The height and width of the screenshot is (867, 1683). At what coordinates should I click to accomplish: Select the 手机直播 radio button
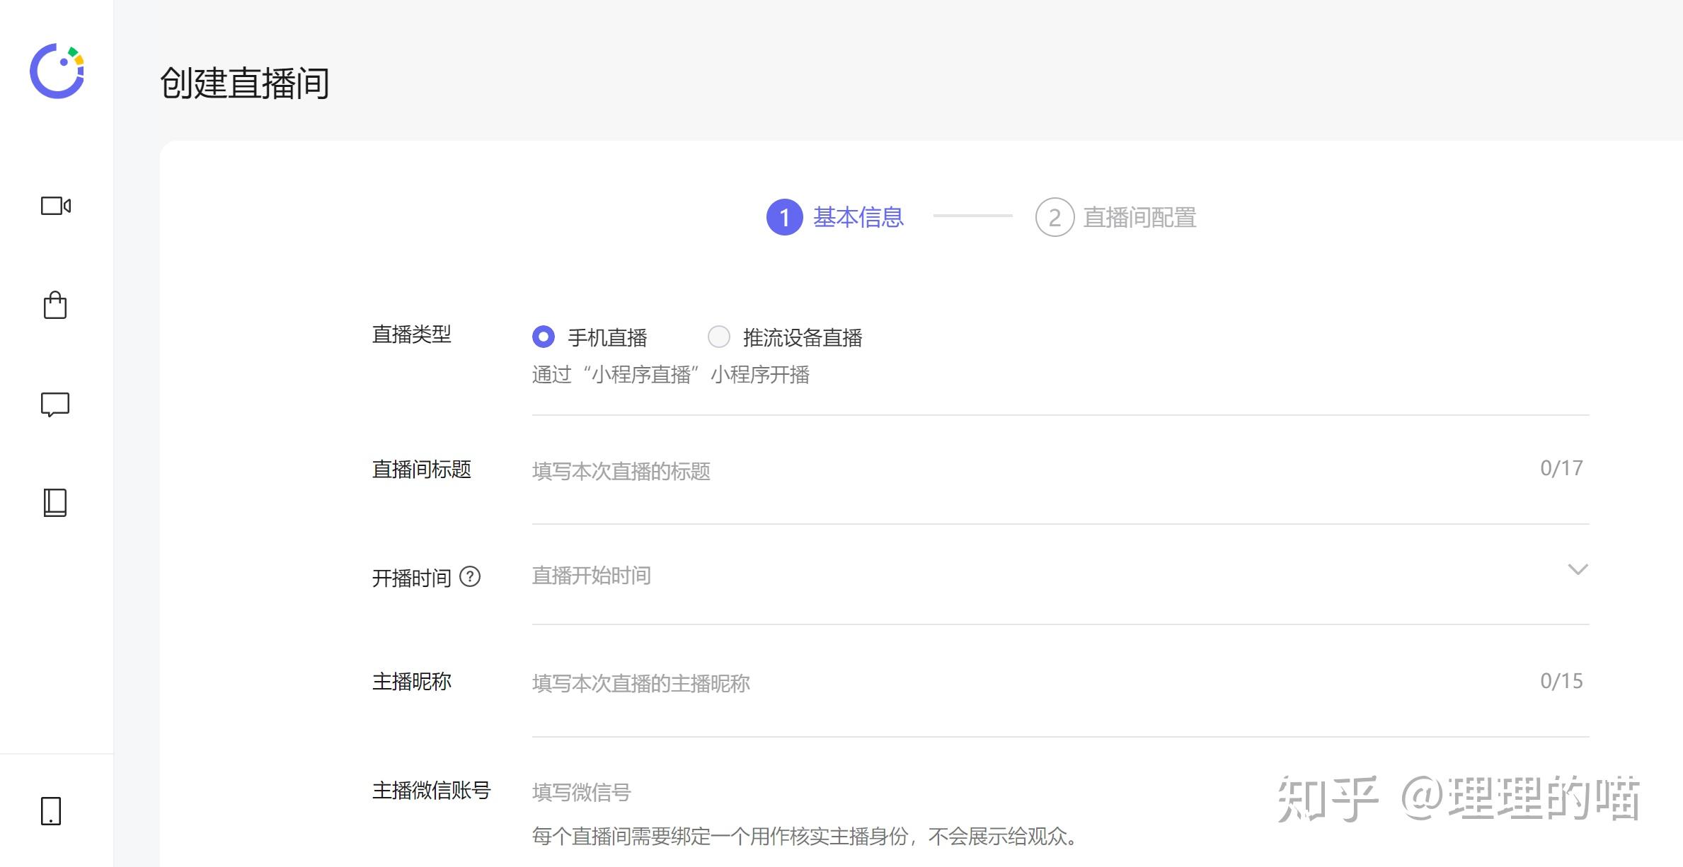pyautogui.click(x=544, y=337)
